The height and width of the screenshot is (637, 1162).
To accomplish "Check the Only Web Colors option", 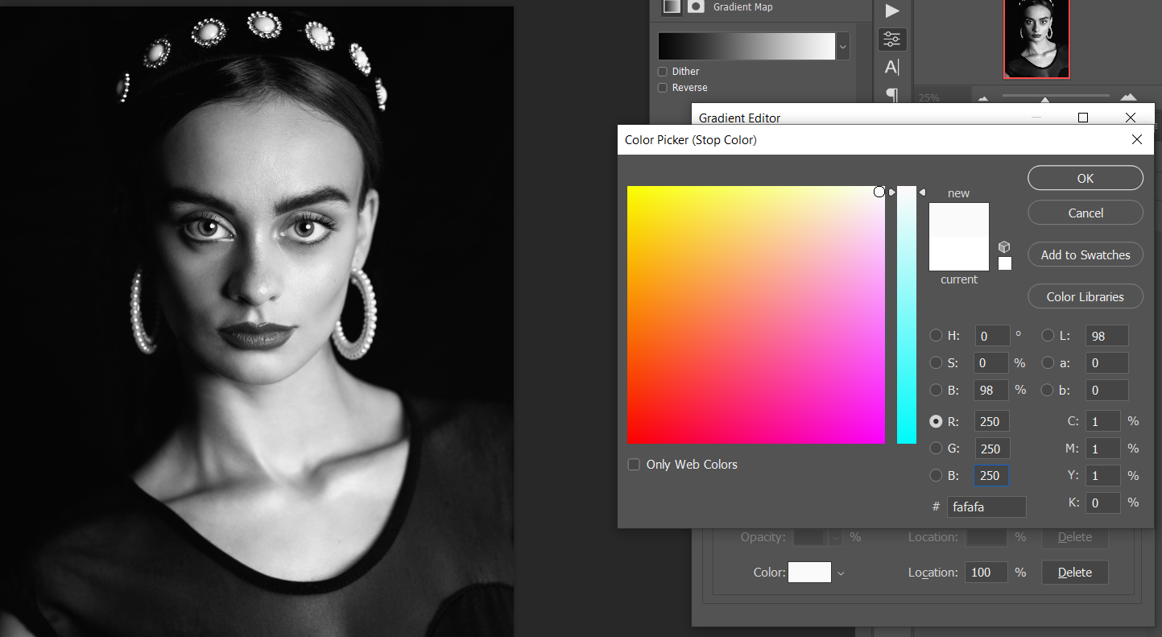I will [634, 465].
